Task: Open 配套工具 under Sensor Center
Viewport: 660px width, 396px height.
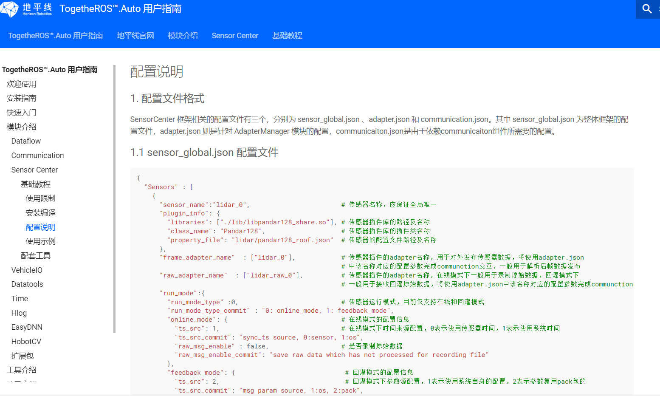Action: [x=36, y=256]
